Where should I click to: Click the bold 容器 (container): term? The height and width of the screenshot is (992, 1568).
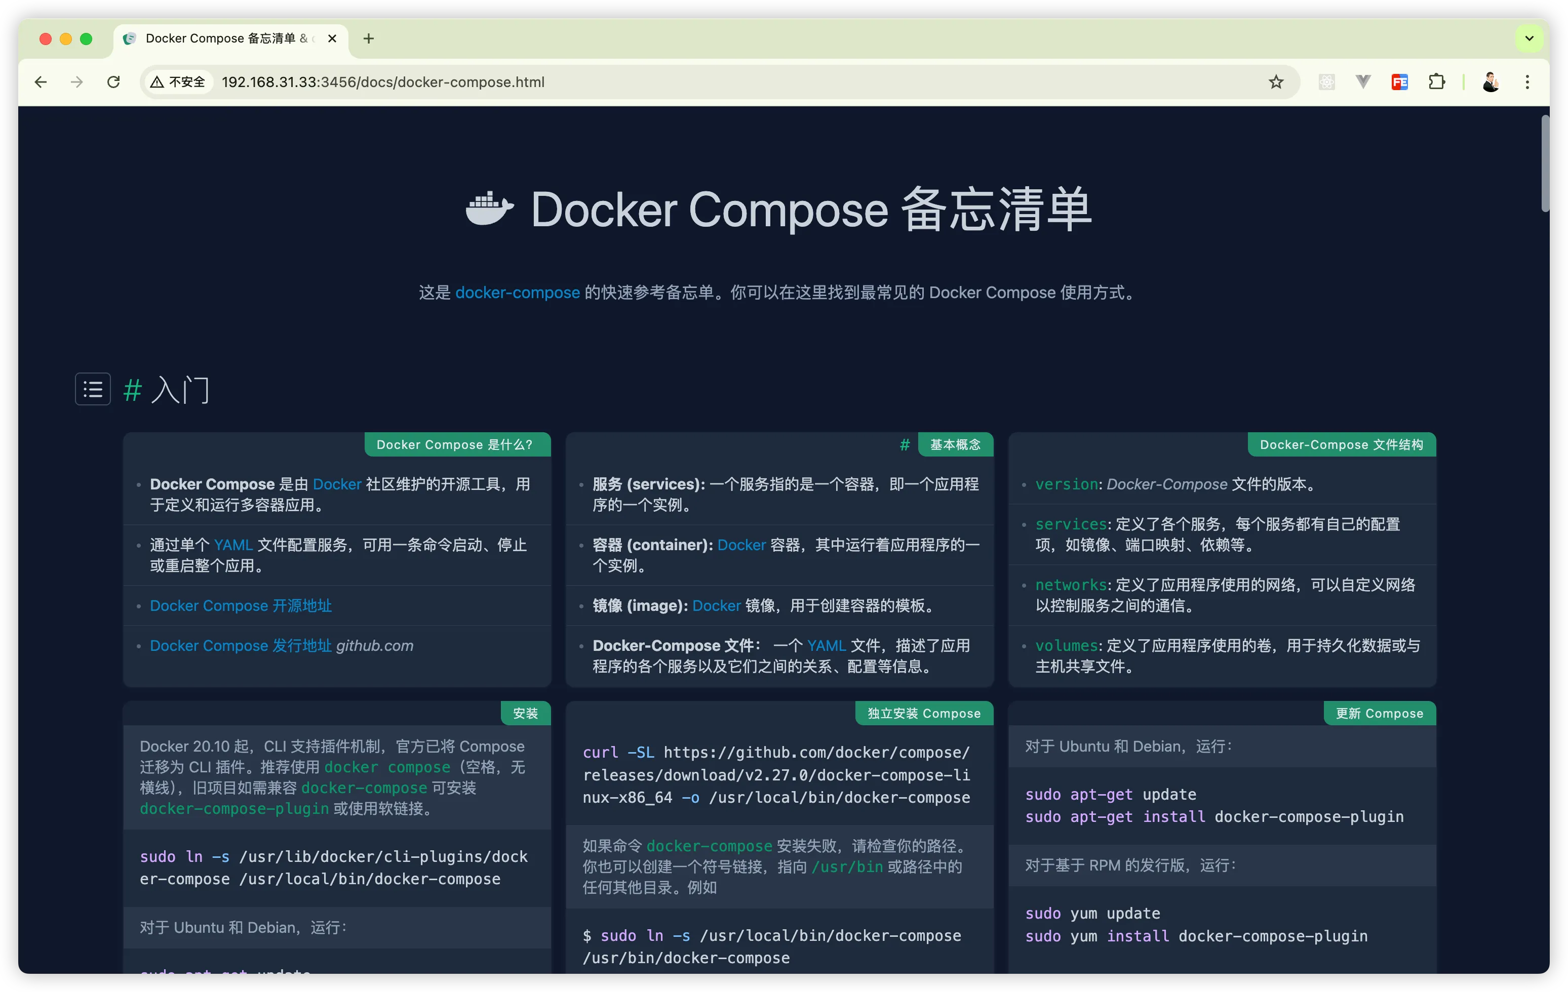click(652, 544)
